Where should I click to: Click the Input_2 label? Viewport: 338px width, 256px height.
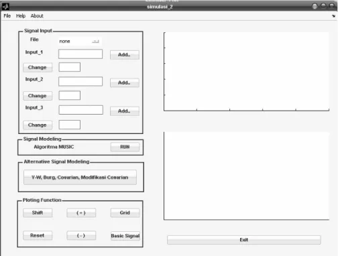(x=34, y=79)
